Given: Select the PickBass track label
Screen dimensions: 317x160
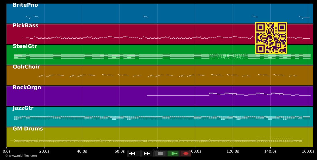Looking at the screenshot, I should (25, 26).
